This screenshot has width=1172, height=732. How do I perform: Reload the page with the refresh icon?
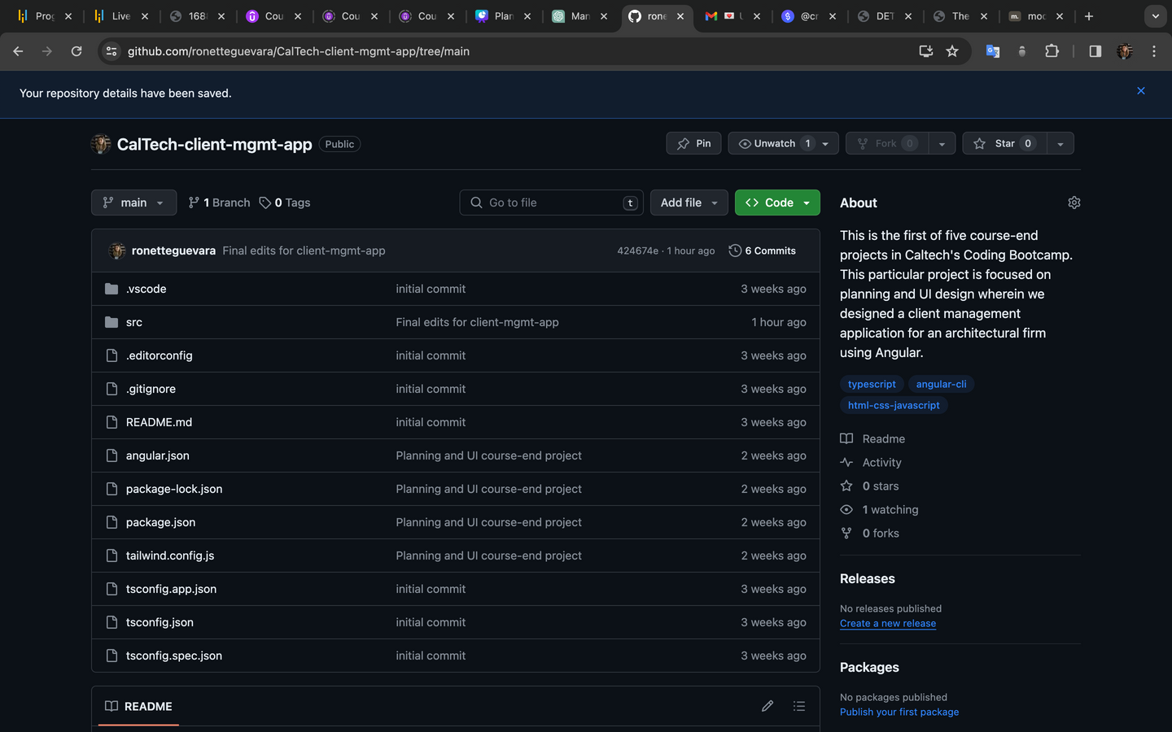point(77,51)
